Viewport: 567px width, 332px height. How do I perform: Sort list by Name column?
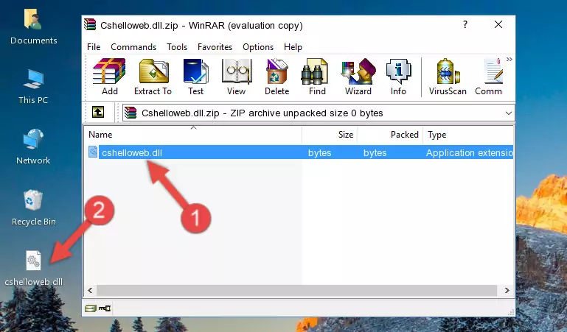point(193,135)
